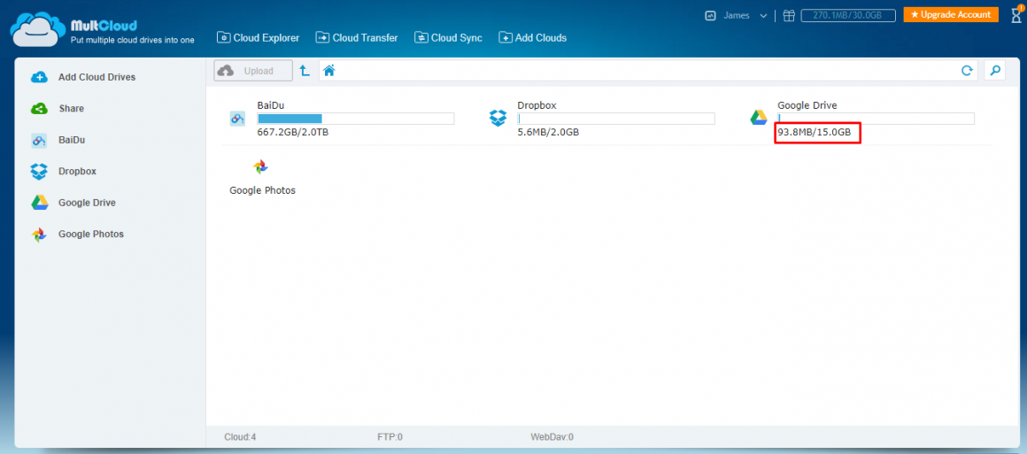
Task: Click the BaiDu icon in sidebar
Action: pos(39,140)
